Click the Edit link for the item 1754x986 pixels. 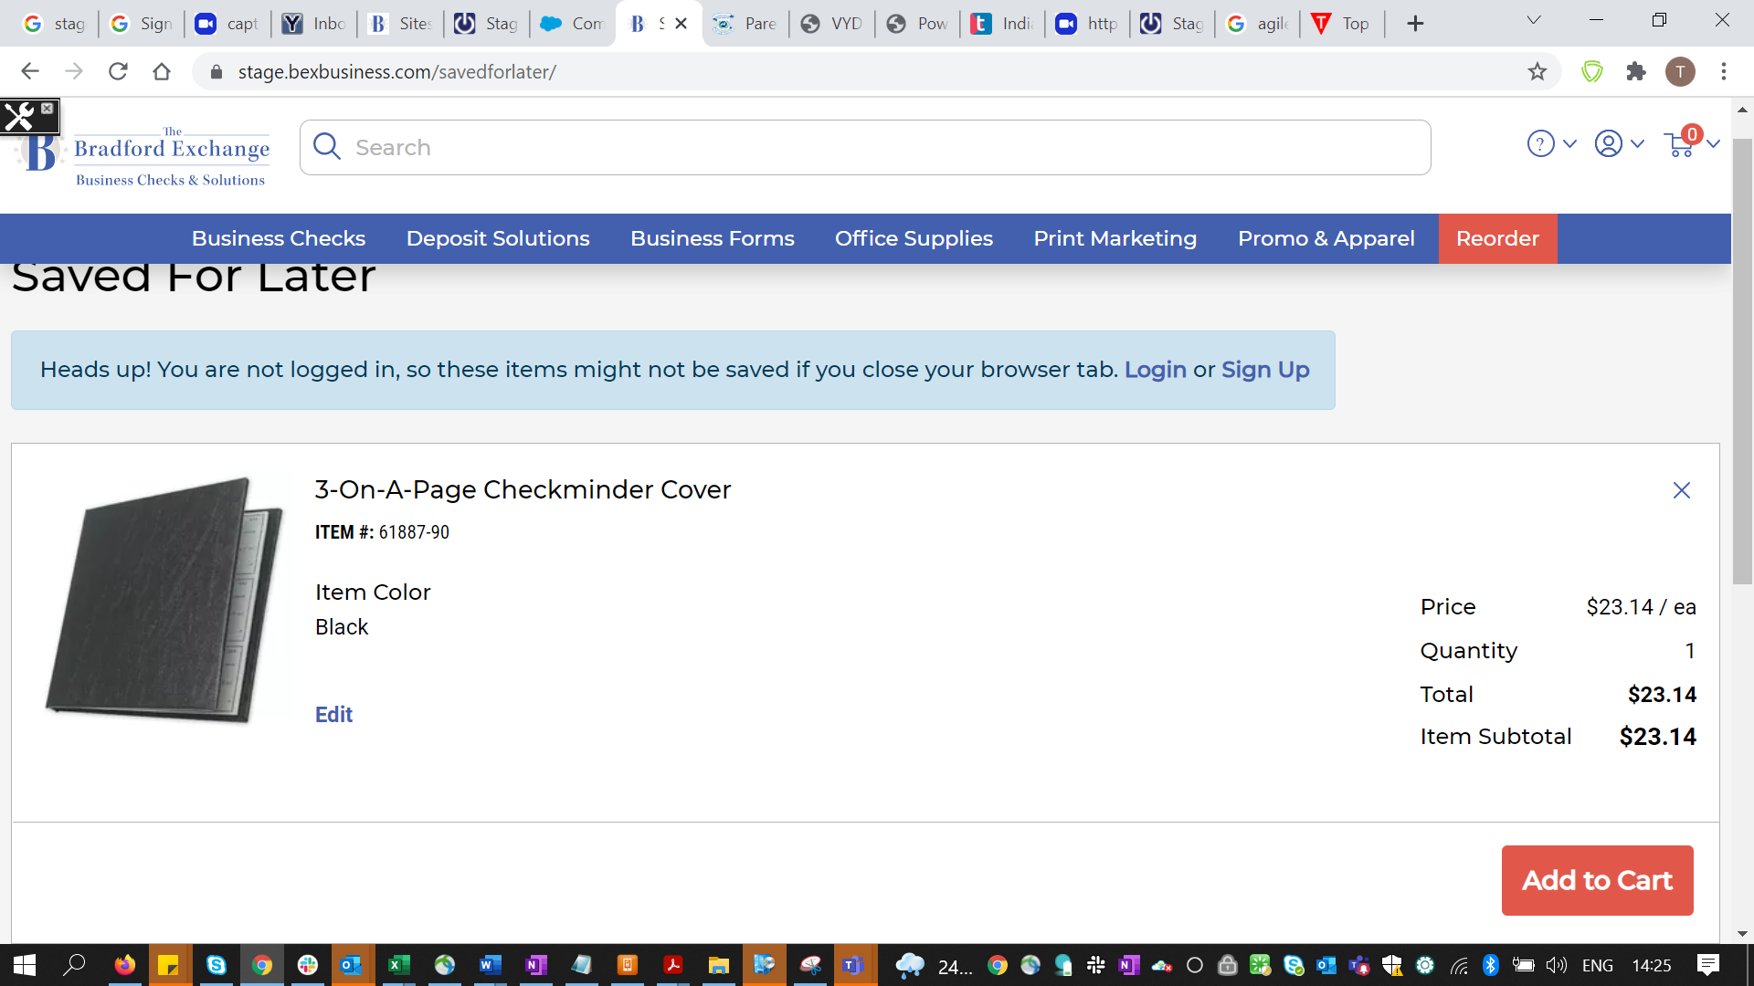333,715
